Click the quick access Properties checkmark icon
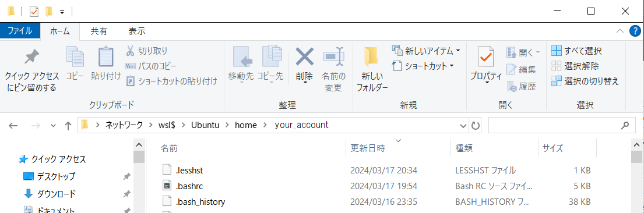 click(34, 12)
